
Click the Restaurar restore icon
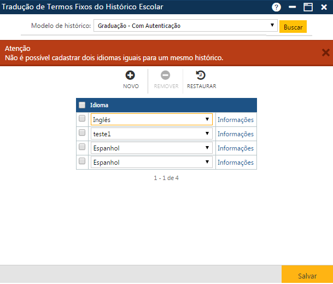click(201, 76)
